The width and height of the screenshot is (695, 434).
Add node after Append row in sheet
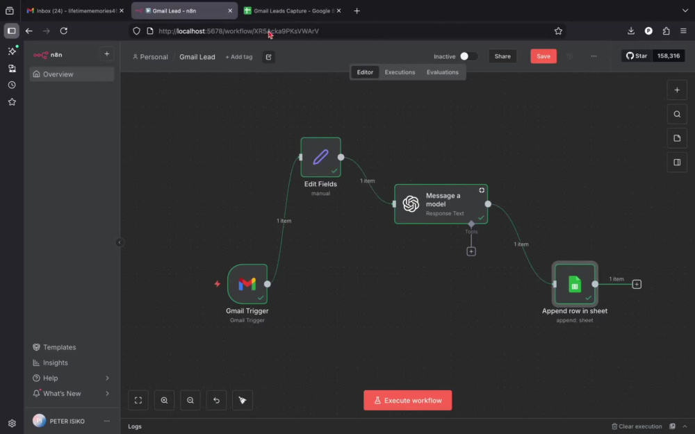pyautogui.click(x=637, y=284)
